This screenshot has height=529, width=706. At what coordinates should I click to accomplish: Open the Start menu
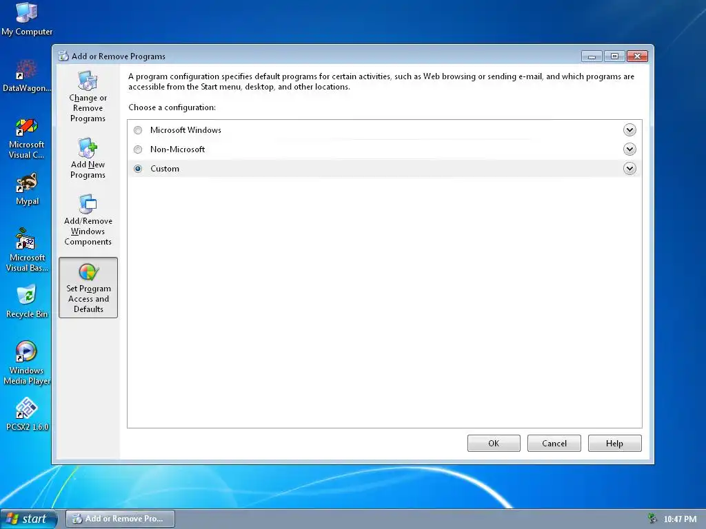click(x=29, y=519)
